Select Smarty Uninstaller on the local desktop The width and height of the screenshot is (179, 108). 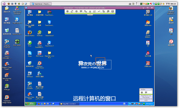7,55
